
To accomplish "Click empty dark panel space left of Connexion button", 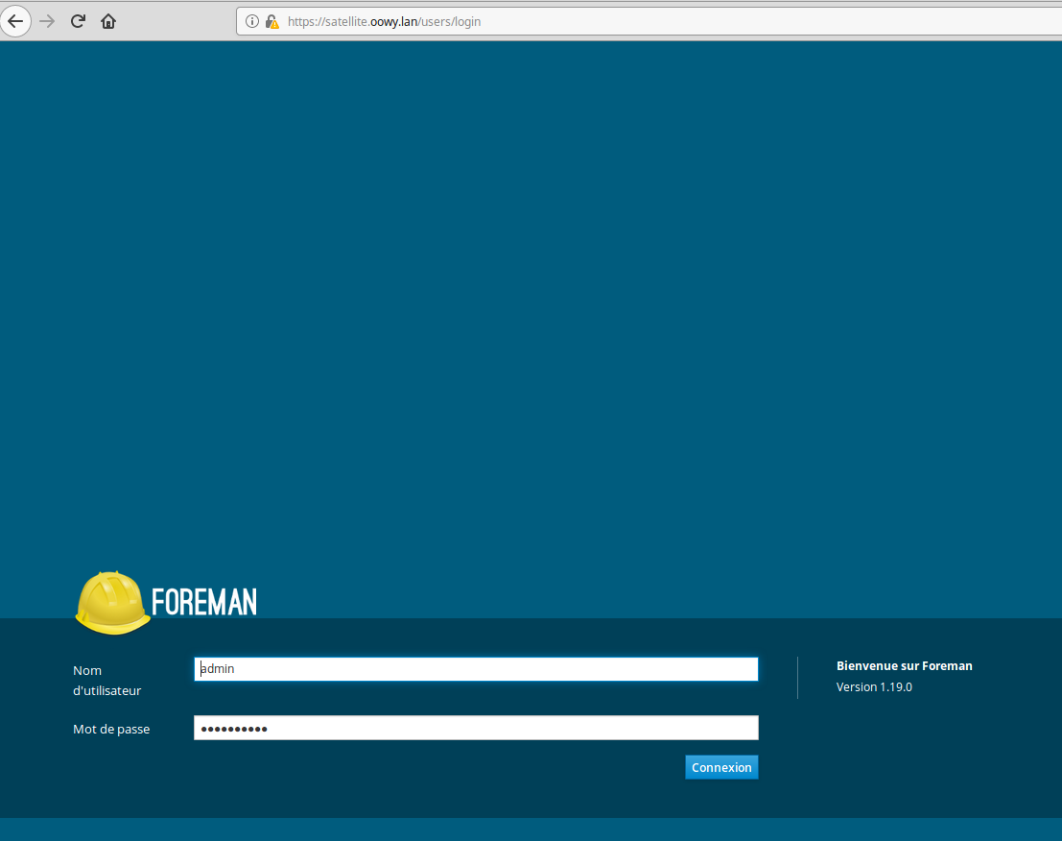I will [432, 768].
